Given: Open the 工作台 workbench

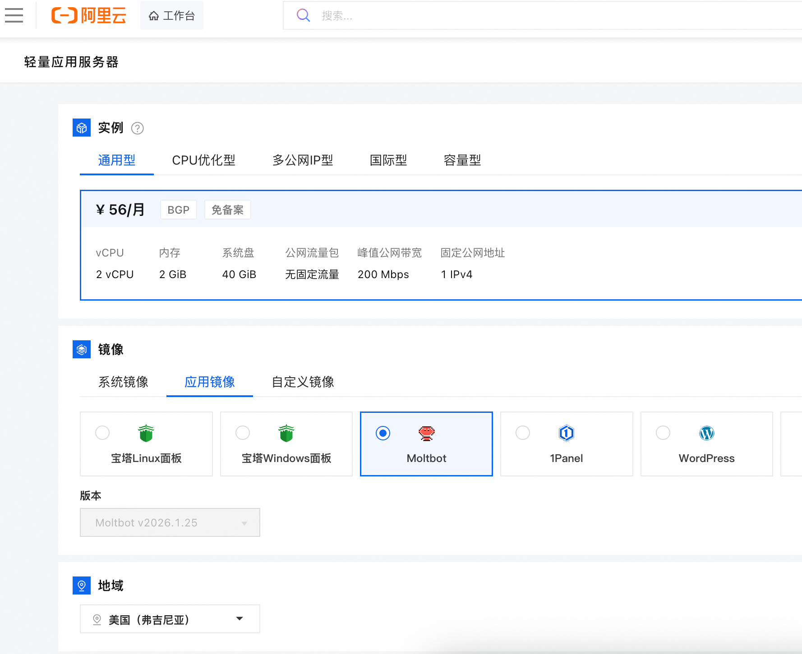Looking at the screenshot, I should pos(171,15).
